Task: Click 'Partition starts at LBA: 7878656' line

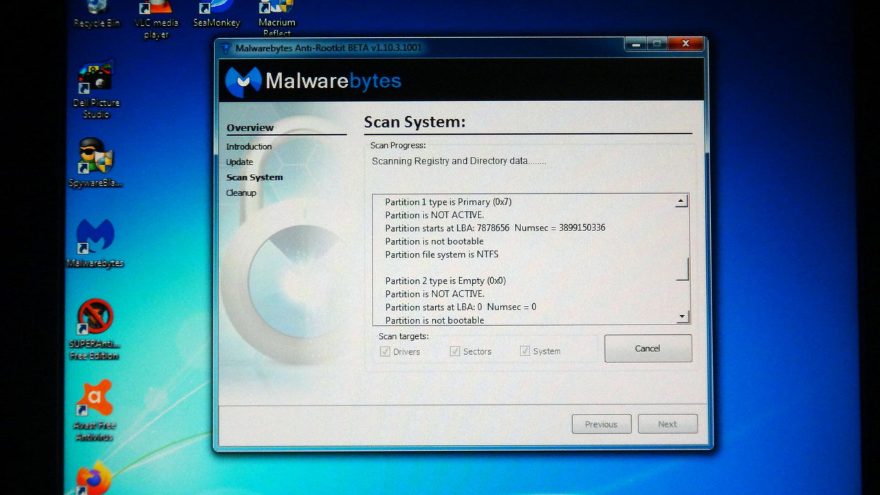Action: point(495,228)
